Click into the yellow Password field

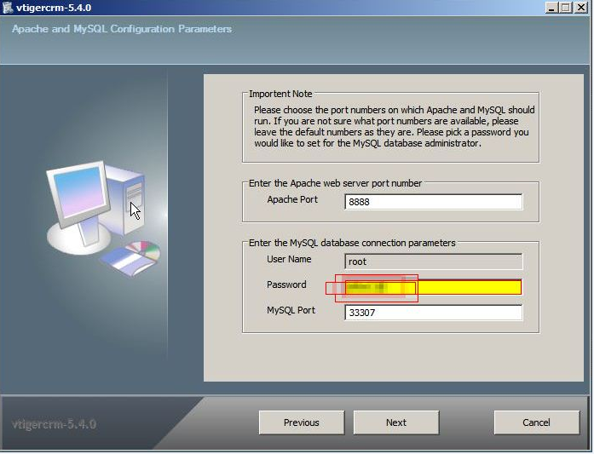pyautogui.click(x=434, y=287)
